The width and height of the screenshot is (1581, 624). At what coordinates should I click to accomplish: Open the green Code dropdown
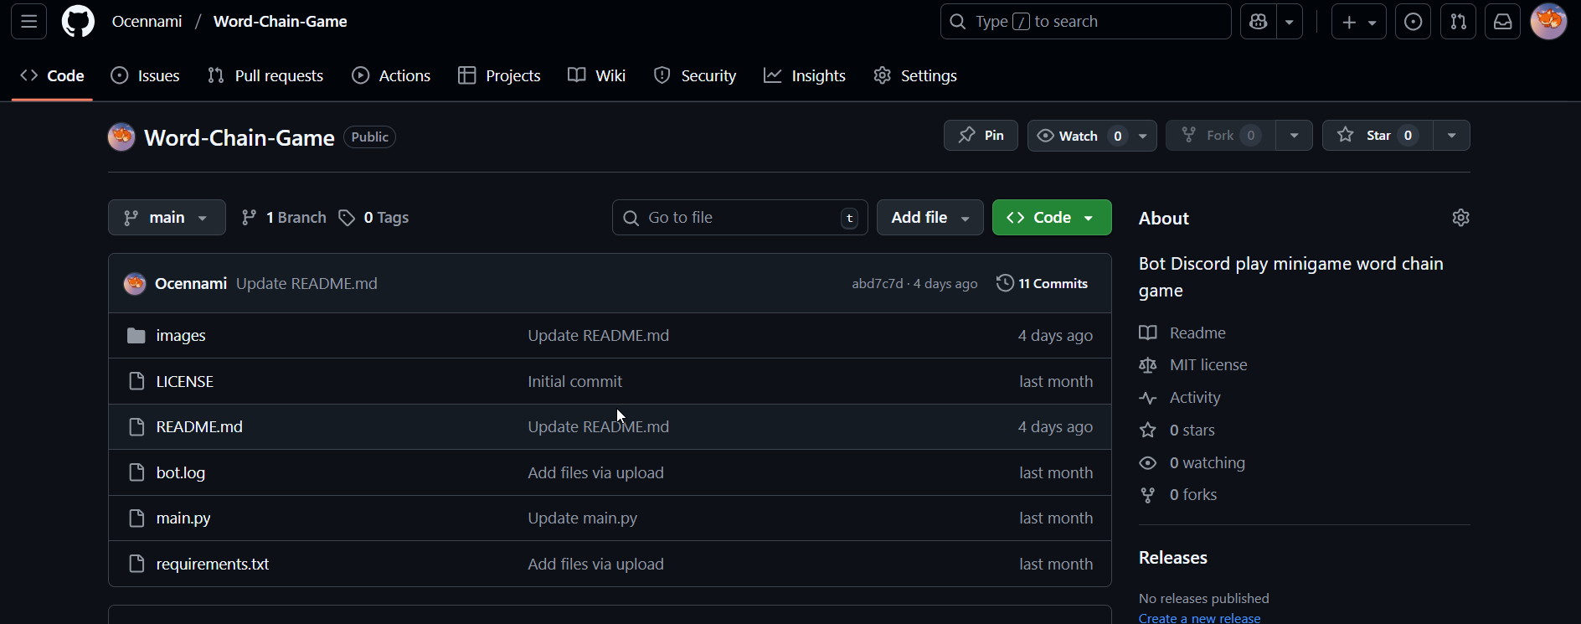pyautogui.click(x=1052, y=218)
